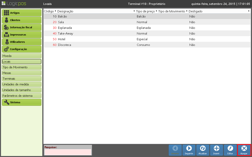Screen dimensions: 252x157
Task: Open the Impressoras sidebar section
Action: 22,34
